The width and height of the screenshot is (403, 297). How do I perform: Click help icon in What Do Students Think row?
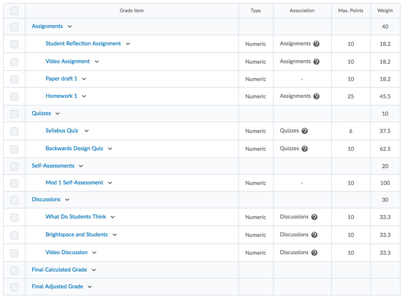pyautogui.click(x=314, y=217)
